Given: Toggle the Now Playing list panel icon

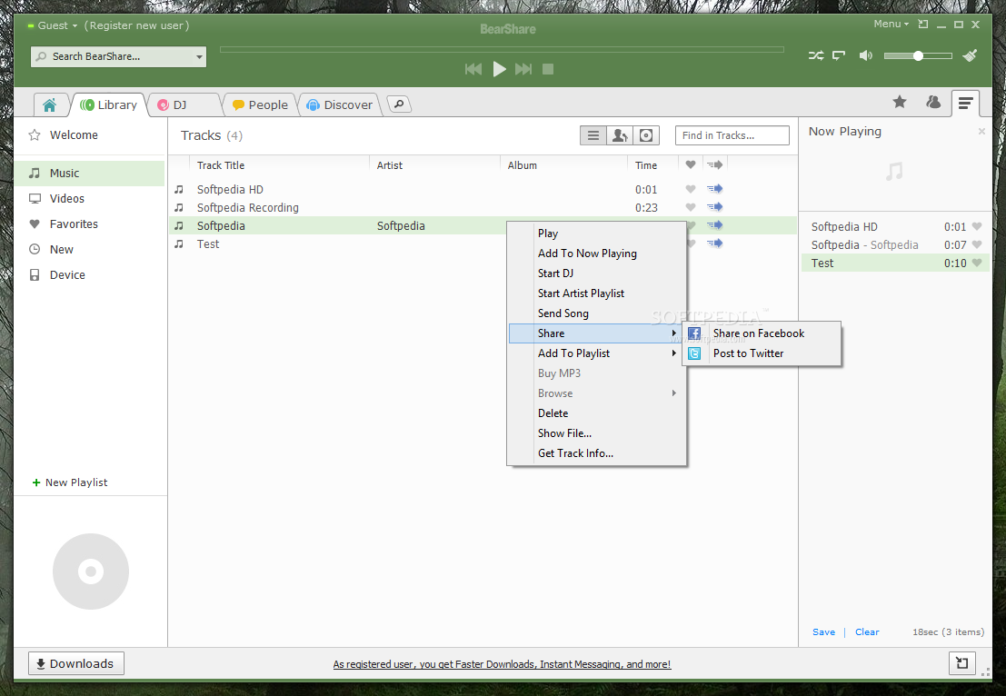Looking at the screenshot, I should 965,103.
